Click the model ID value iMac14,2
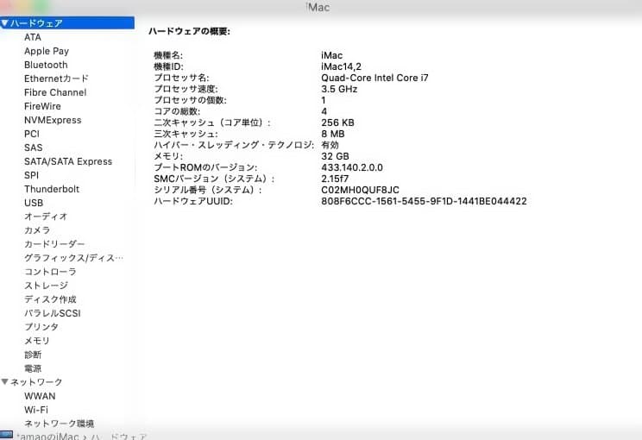This screenshot has height=440, width=642. point(341,66)
